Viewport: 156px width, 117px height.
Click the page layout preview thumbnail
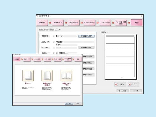pos(120,57)
